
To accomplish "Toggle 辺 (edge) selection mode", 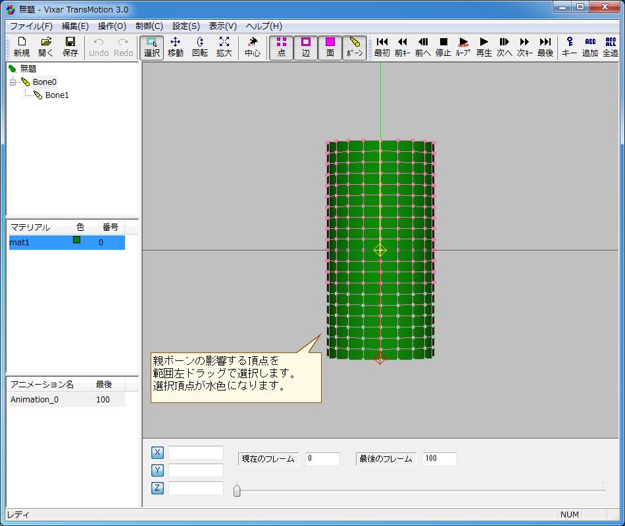I will point(306,47).
